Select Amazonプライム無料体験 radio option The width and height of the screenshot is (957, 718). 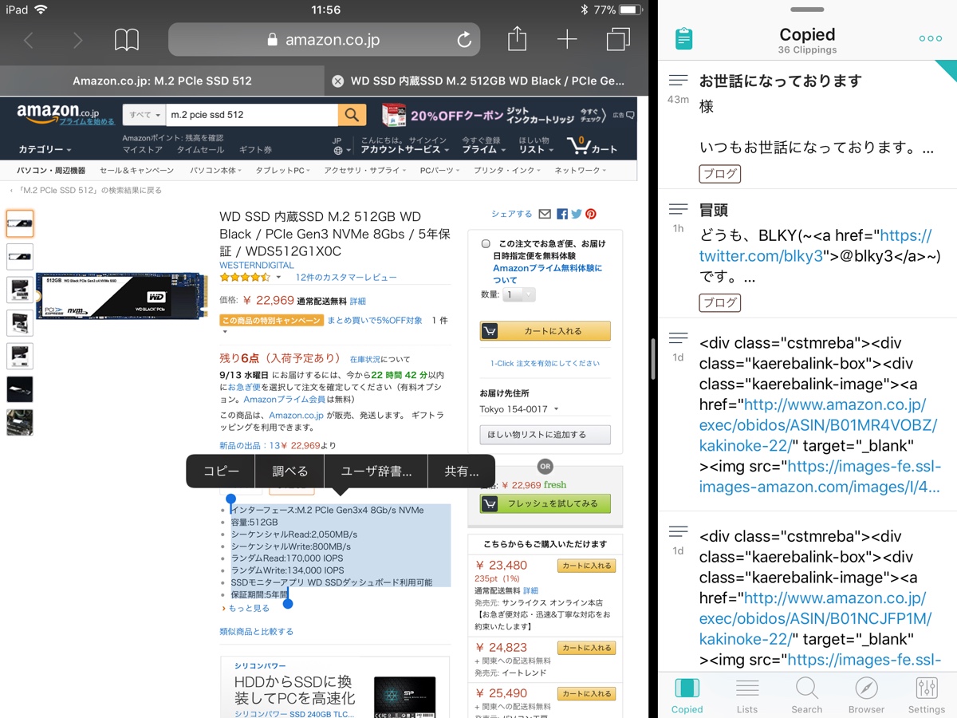click(x=486, y=244)
